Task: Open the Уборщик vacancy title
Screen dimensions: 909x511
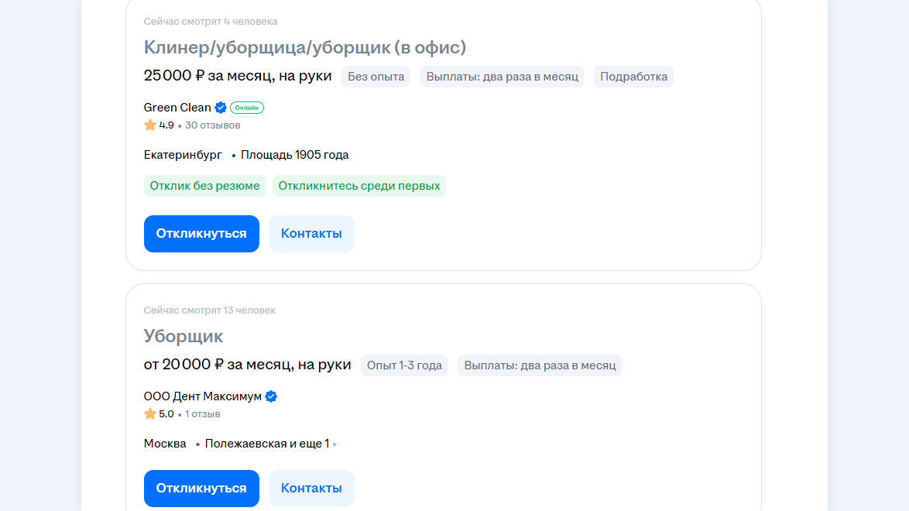Action: click(184, 336)
